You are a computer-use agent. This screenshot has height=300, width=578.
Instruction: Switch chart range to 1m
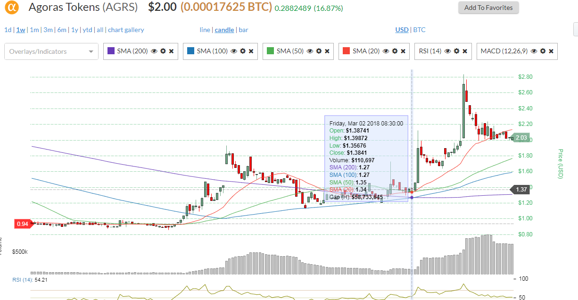point(34,30)
